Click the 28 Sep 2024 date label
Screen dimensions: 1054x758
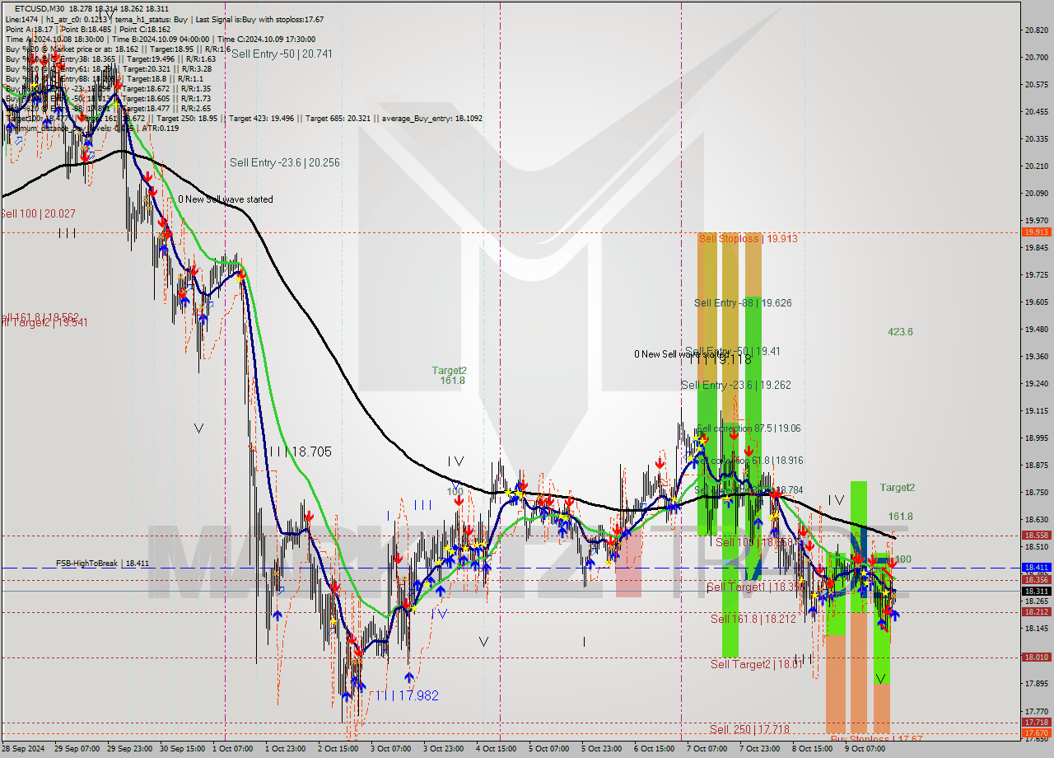23,749
